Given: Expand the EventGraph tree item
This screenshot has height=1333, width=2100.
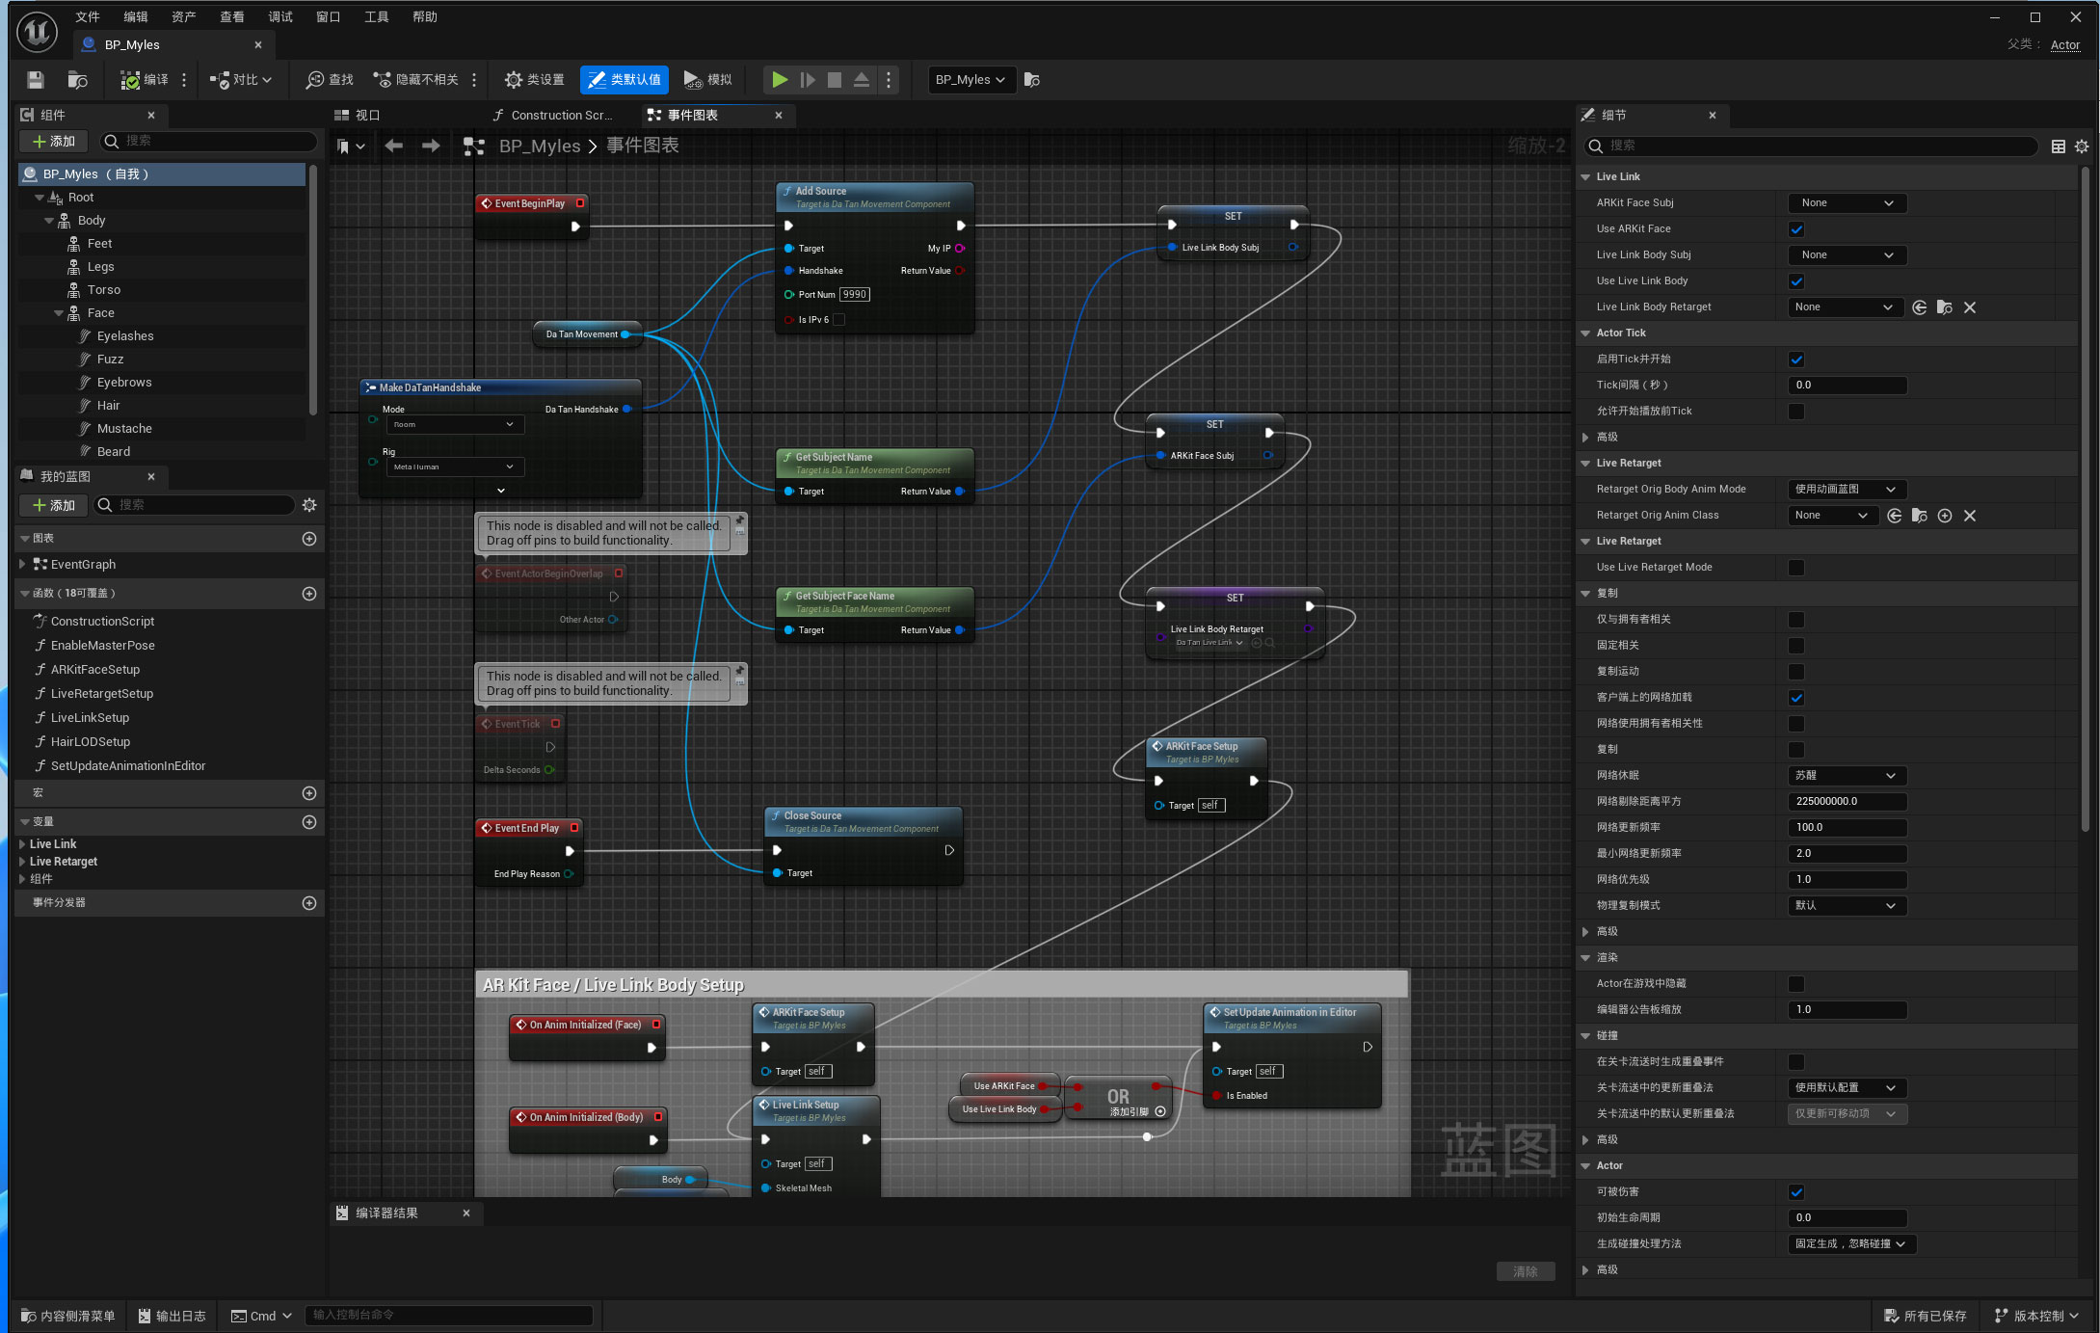Looking at the screenshot, I should [x=23, y=565].
